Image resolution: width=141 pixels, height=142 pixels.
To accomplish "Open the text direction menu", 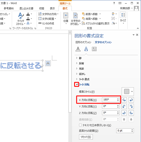I will coord(48,14).
